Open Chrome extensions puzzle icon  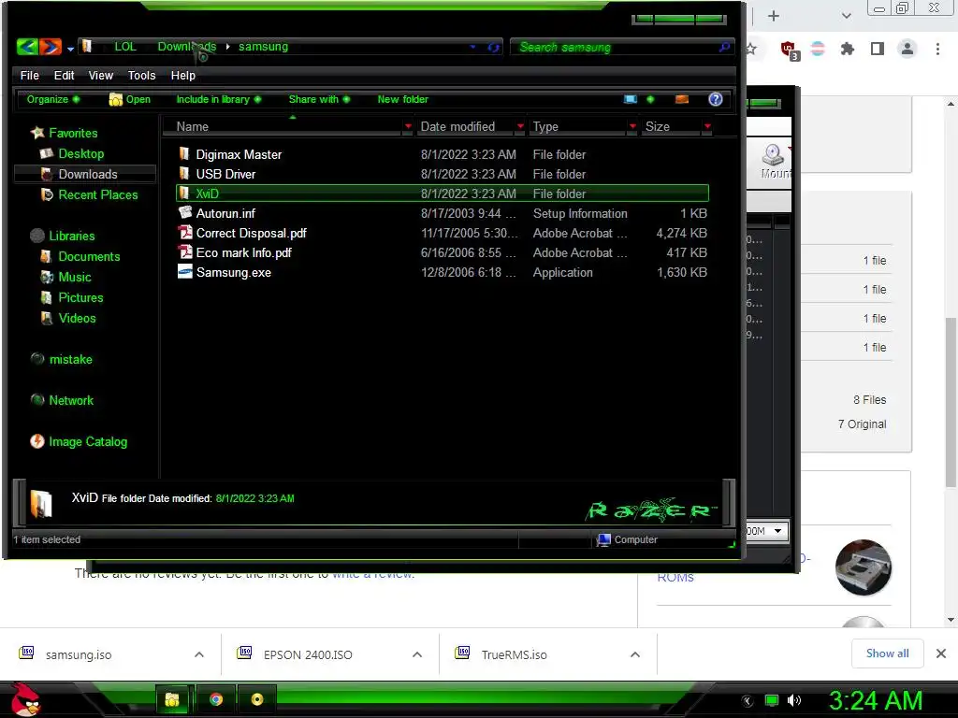point(848,49)
